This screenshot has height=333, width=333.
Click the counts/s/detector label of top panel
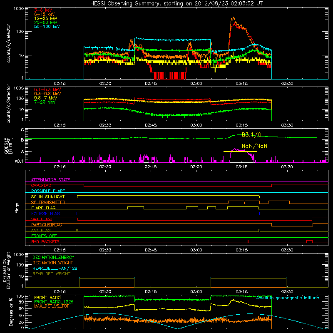pos(8,43)
